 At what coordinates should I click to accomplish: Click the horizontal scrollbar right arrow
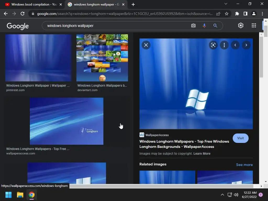coord(261,186)
